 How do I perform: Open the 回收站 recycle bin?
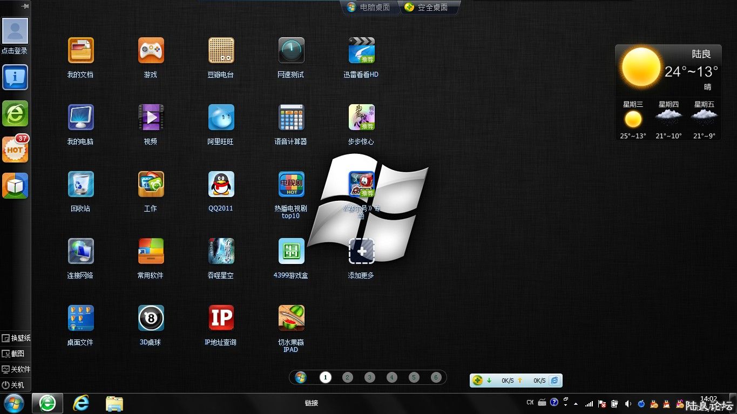(80, 185)
